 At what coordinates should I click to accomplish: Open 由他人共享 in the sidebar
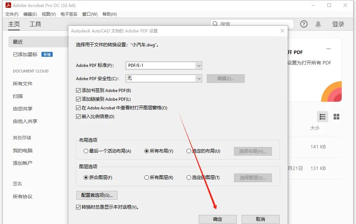pos(25,121)
